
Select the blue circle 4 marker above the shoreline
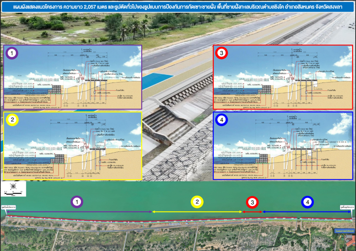click(x=307, y=202)
